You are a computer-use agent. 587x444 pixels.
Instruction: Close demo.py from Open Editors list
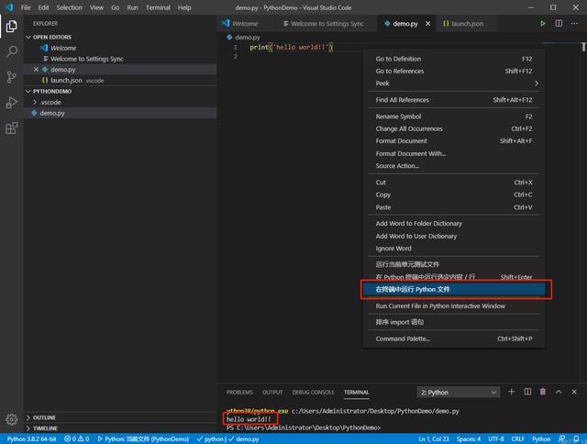36,70
